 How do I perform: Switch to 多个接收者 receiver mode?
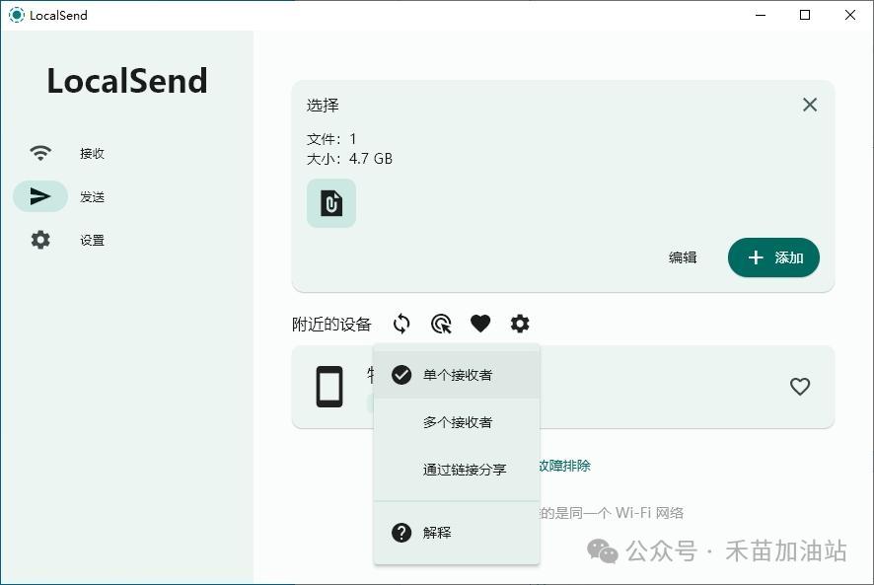tap(456, 421)
